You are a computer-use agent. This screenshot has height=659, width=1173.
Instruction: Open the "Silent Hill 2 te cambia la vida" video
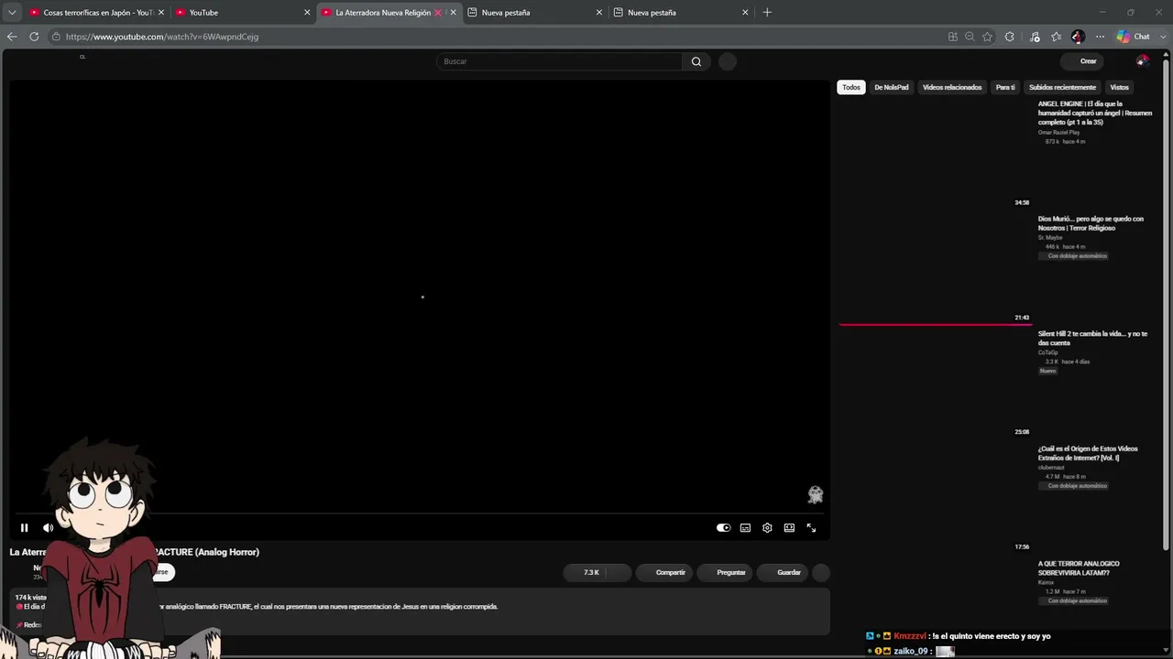1092,338
